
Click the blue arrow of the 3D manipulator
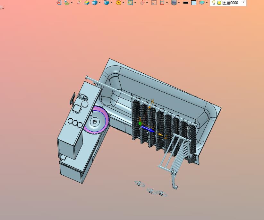148,129
